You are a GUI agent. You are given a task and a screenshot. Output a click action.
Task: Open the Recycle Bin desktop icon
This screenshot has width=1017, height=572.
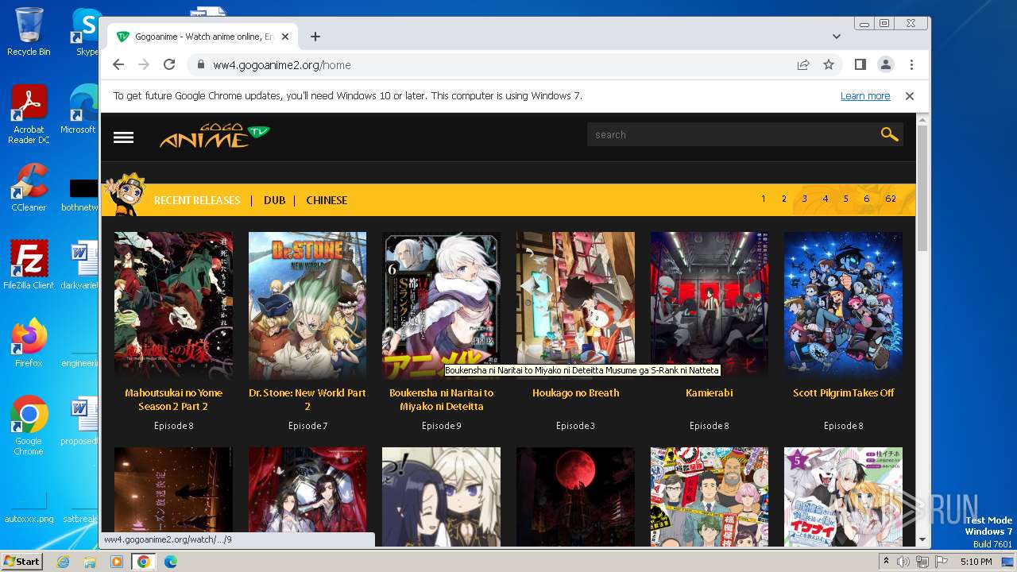pyautogui.click(x=29, y=32)
